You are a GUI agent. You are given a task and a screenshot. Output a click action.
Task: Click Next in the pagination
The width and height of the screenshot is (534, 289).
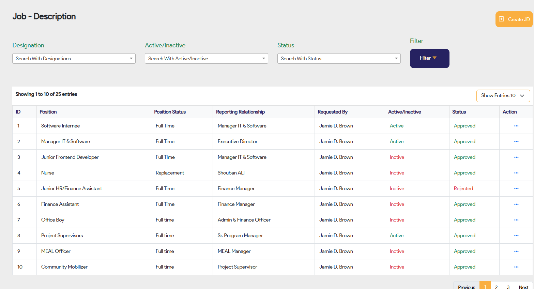coord(523,287)
